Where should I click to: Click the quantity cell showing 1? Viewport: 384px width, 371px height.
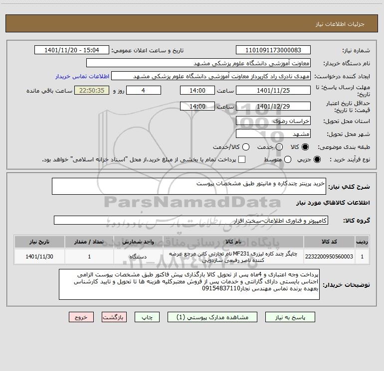tap(89, 256)
